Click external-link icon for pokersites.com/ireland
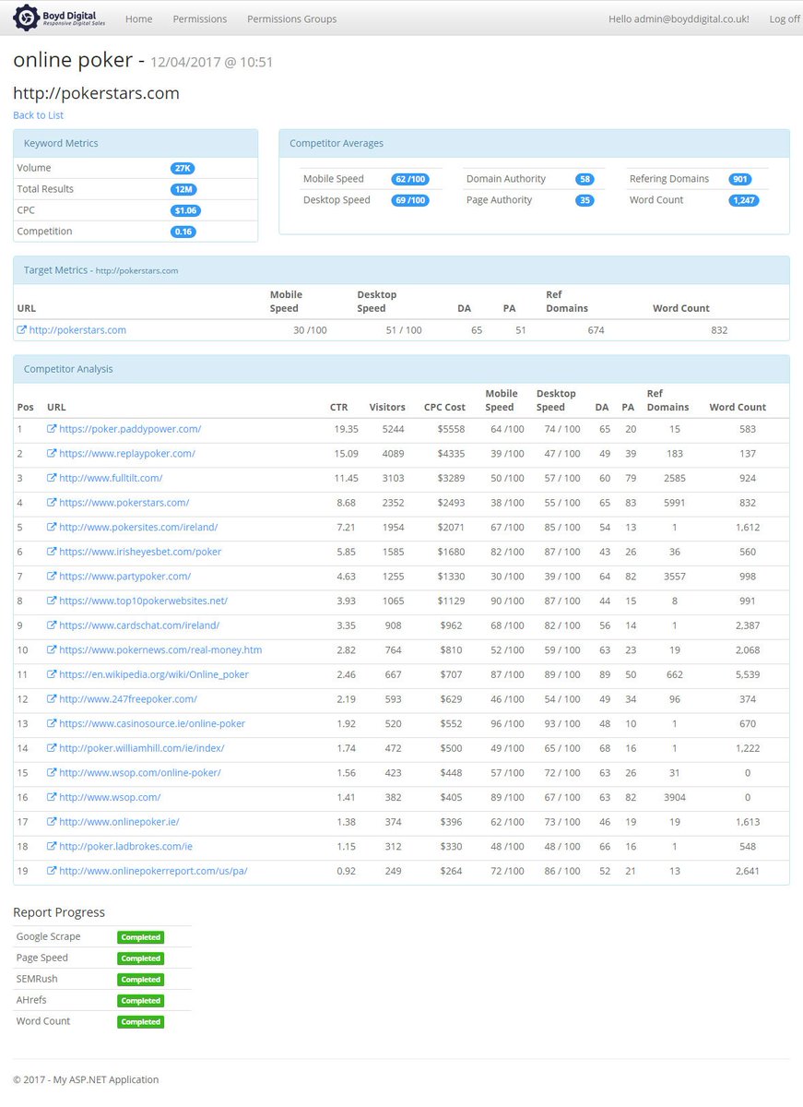 pyautogui.click(x=52, y=527)
